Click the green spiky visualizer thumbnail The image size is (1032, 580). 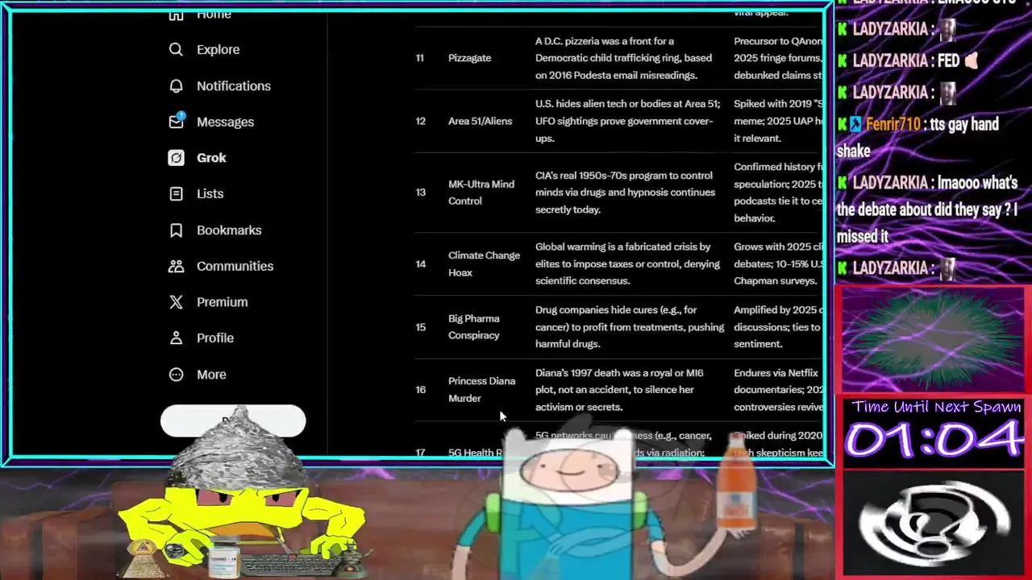pyautogui.click(x=933, y=338)
